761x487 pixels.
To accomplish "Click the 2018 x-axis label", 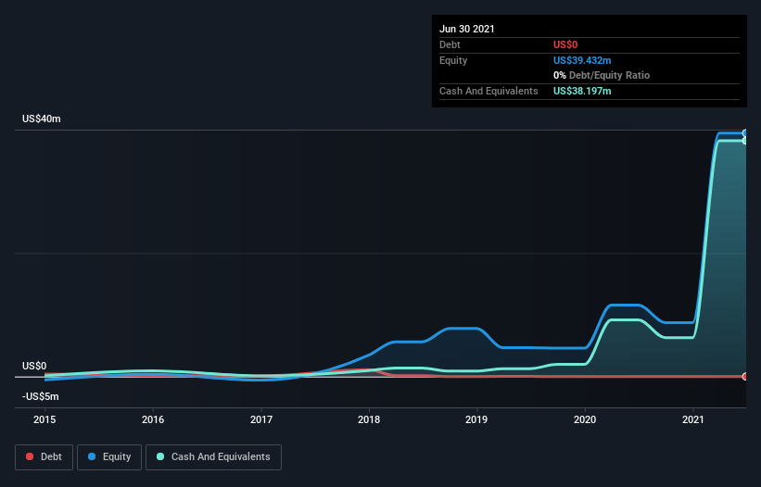I will point(369,419).
